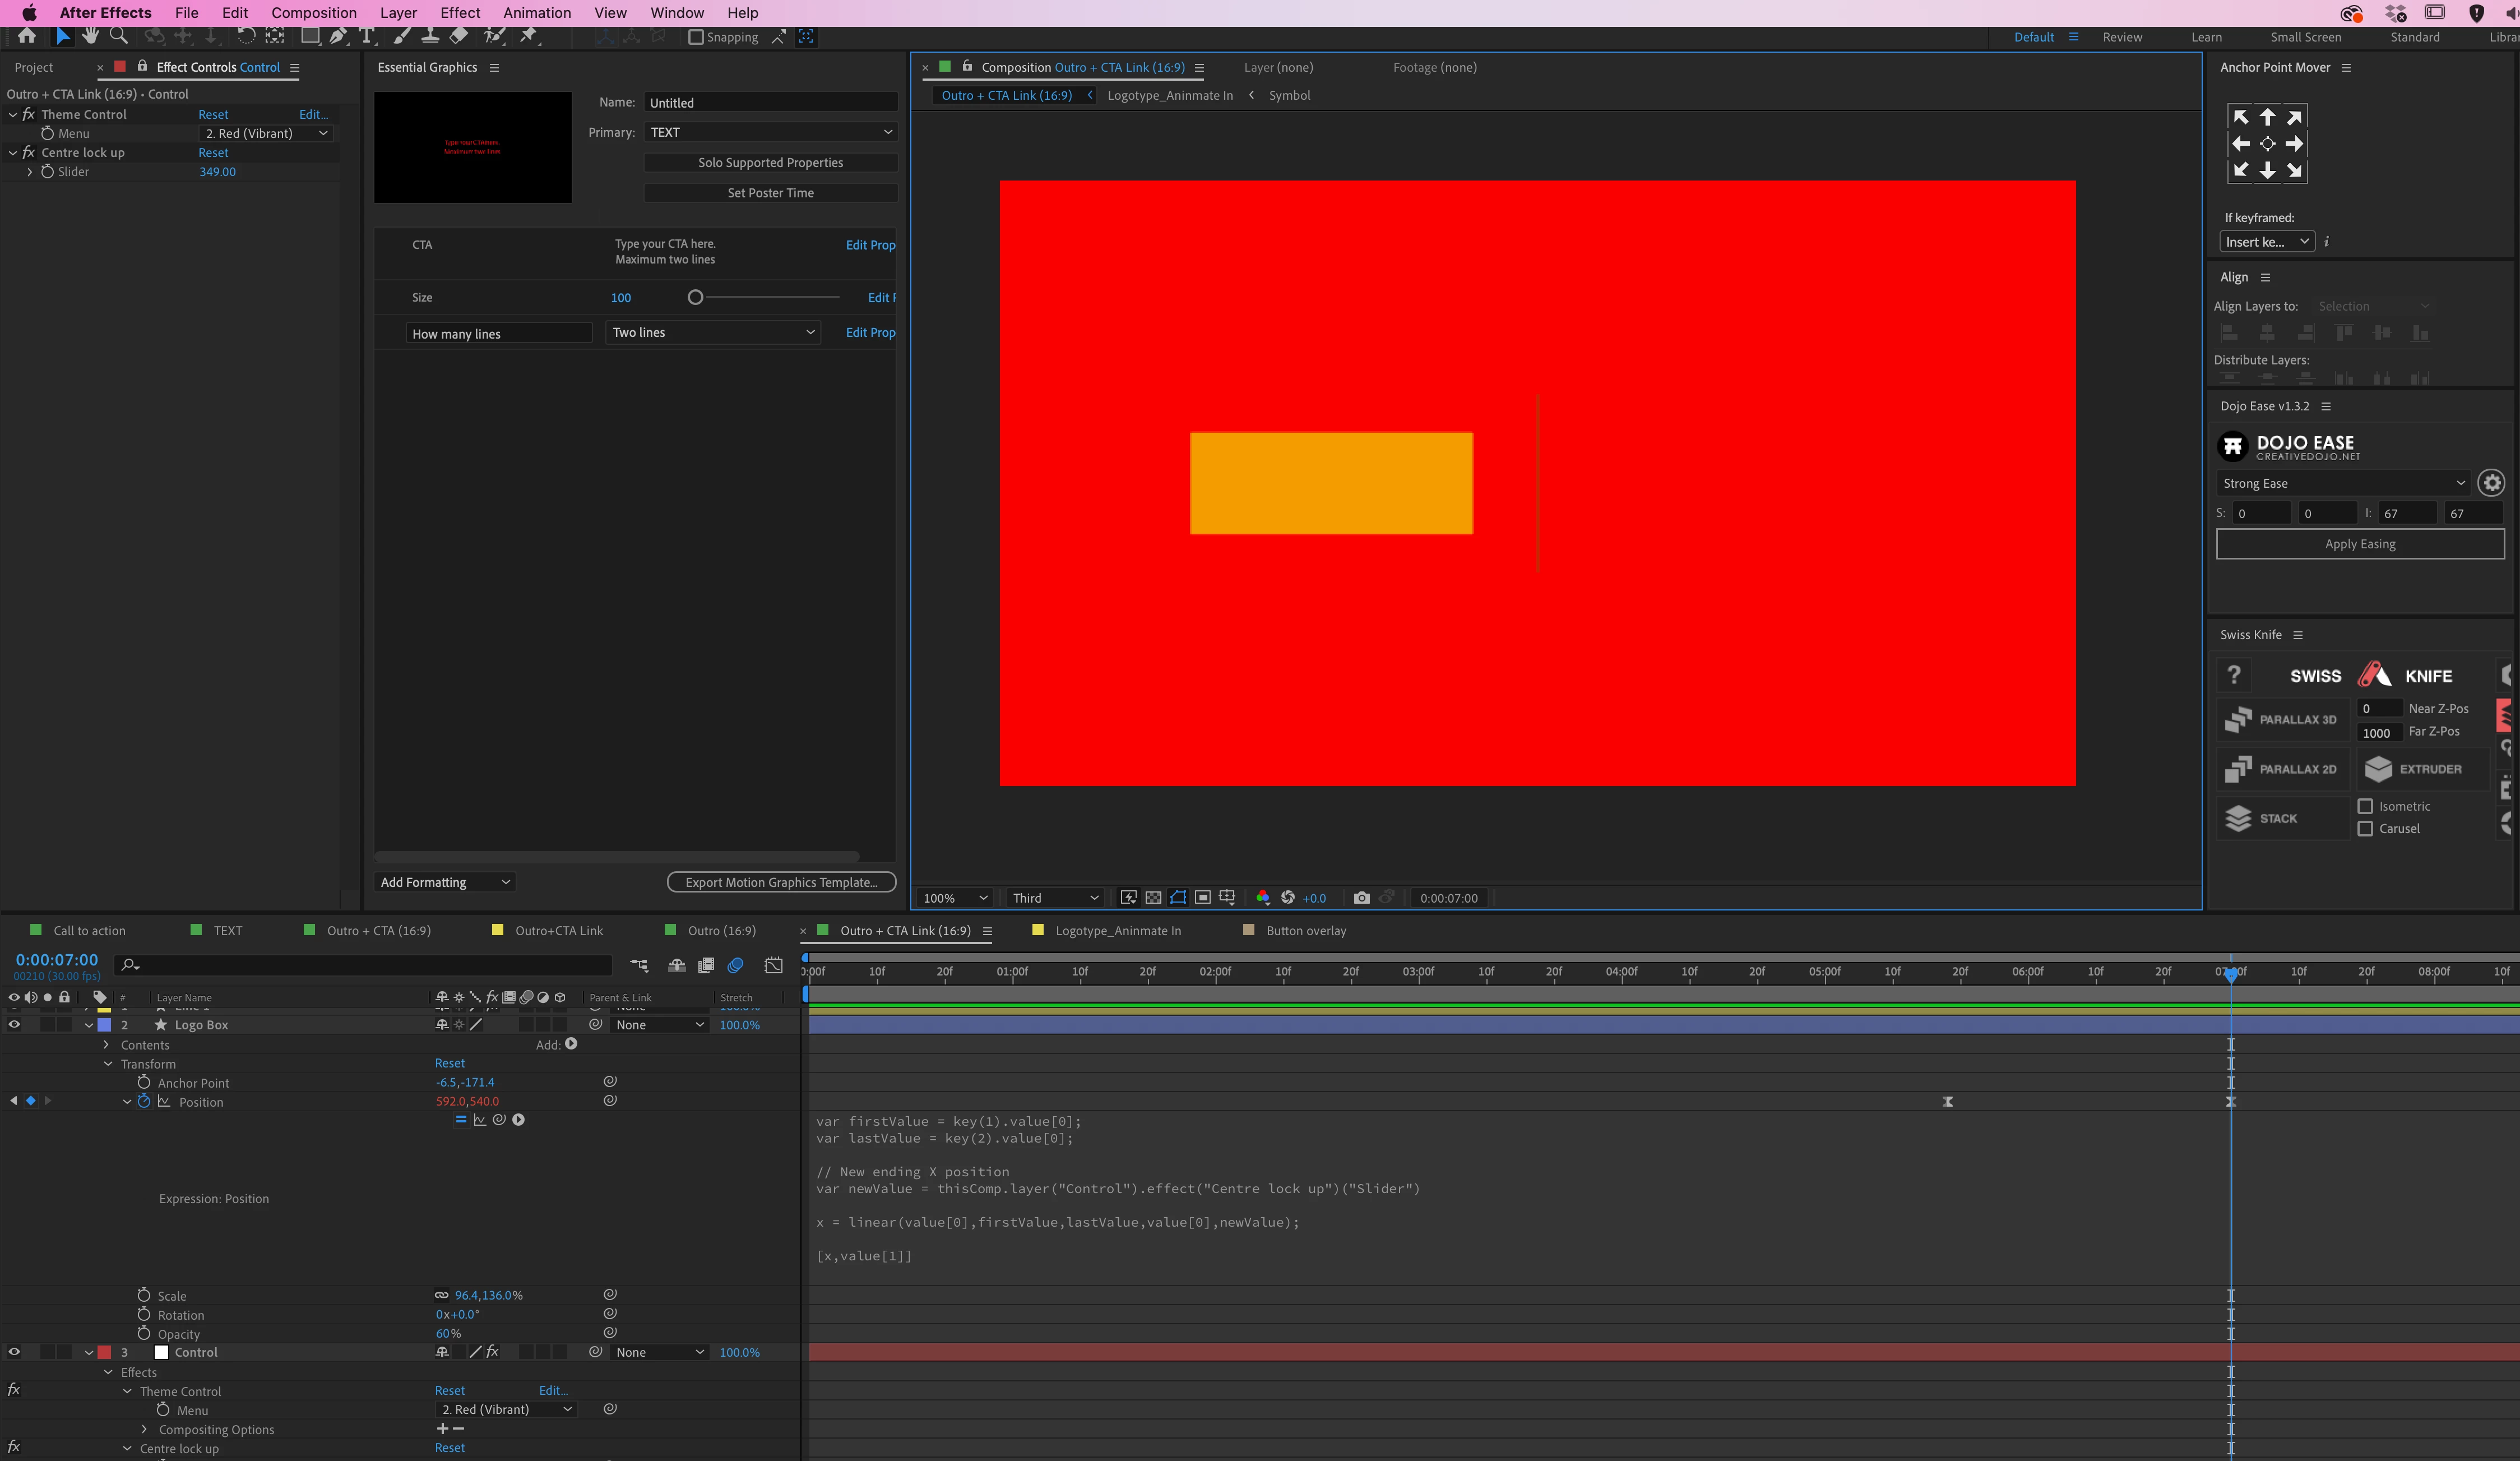Adjust the Size slider handle
The image size is (2520, 1461).
pos(695,298)
